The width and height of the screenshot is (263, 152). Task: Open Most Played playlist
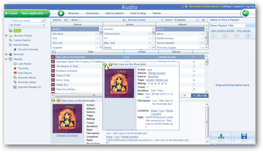(x=25, y=73)
